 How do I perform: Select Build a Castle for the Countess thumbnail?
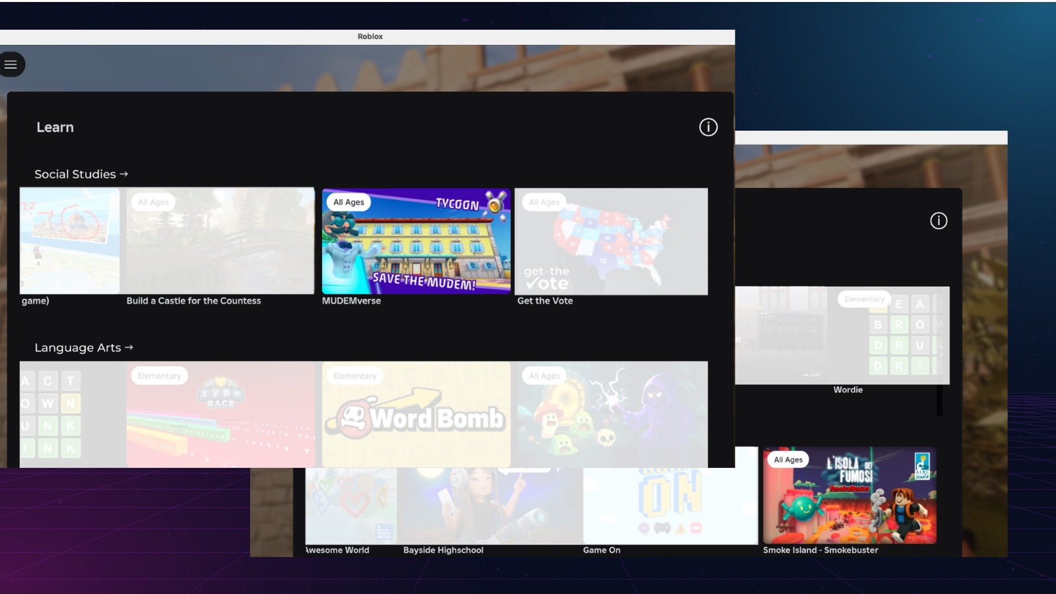tap(220, 242)
